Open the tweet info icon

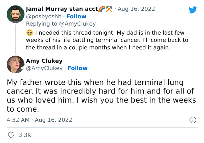point(192,120)
